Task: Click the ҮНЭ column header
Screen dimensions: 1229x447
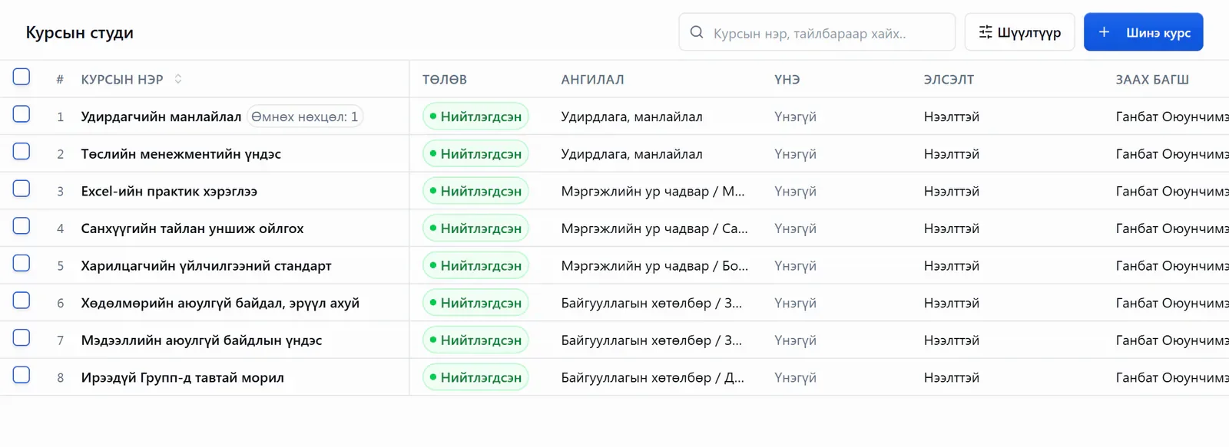Action: point(787,80)
